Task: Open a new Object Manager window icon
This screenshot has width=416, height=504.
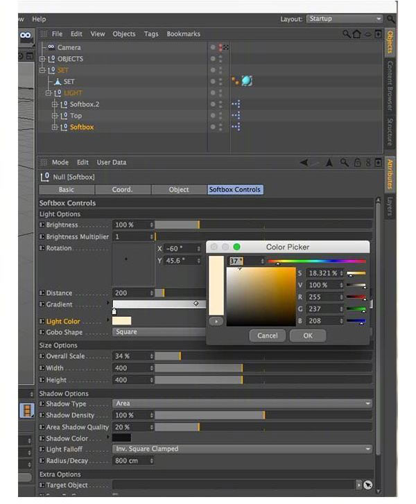Action: click(x=379, y=34)
